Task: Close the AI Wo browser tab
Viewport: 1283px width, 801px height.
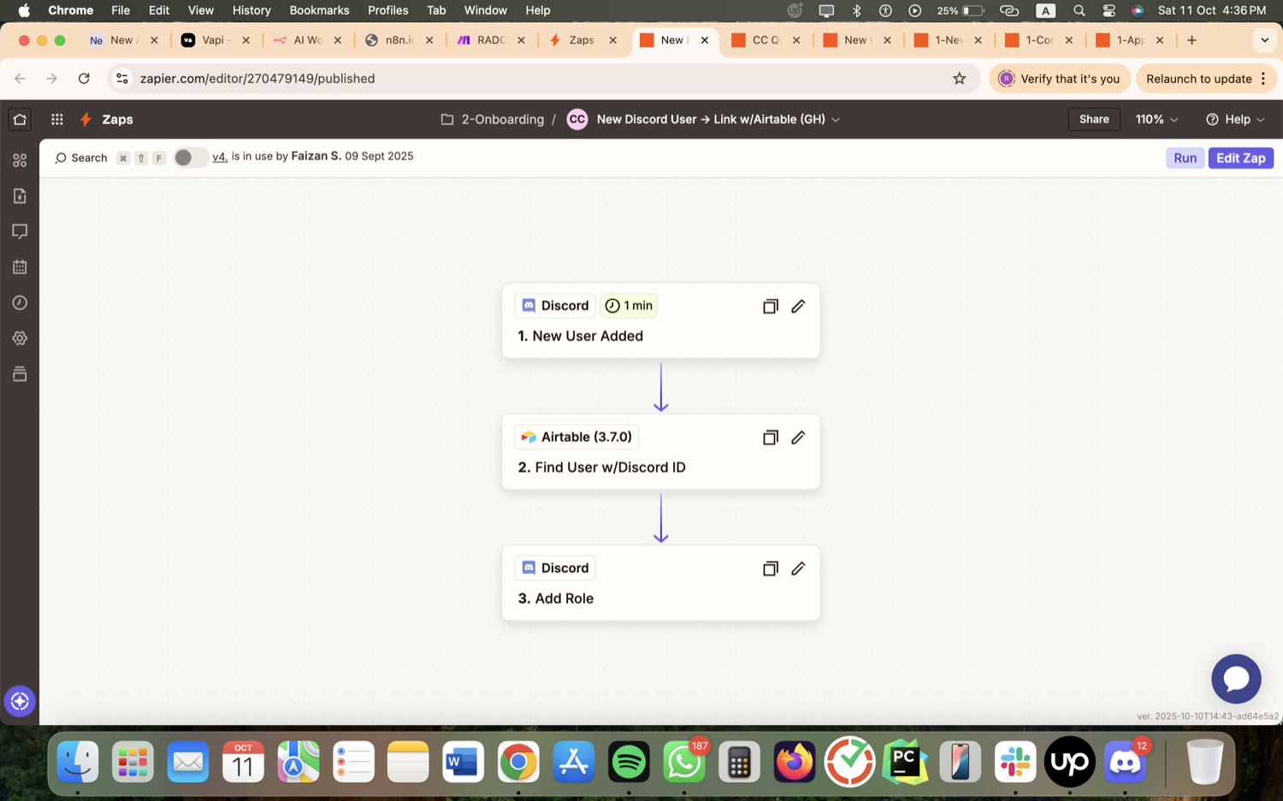Action: [x=338, y=40]
